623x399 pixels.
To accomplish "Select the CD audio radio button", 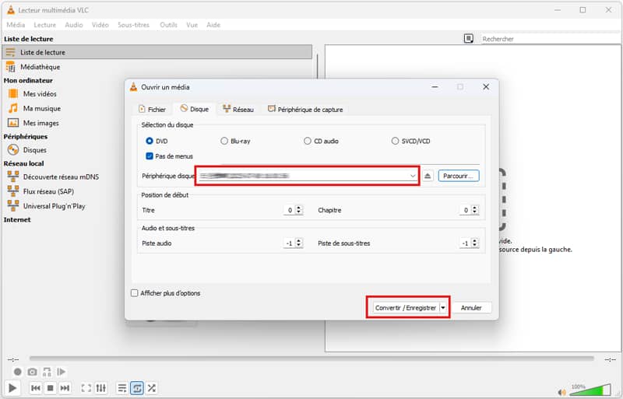I will click(x=307, y=141).
